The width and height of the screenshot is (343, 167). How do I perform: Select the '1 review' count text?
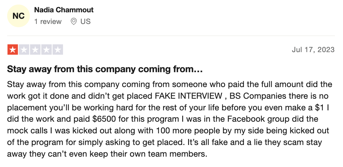(48, 21)
